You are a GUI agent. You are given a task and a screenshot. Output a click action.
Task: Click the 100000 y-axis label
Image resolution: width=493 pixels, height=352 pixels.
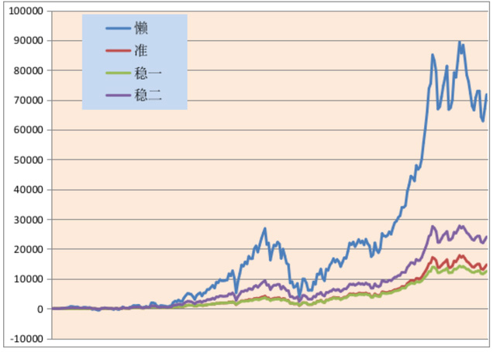click(x=24, y=11)
